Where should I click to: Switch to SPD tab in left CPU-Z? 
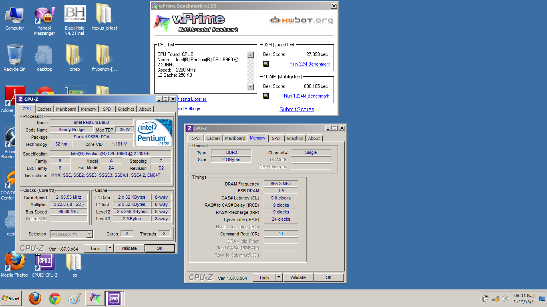pyautogui.click(x=107, y=109)
